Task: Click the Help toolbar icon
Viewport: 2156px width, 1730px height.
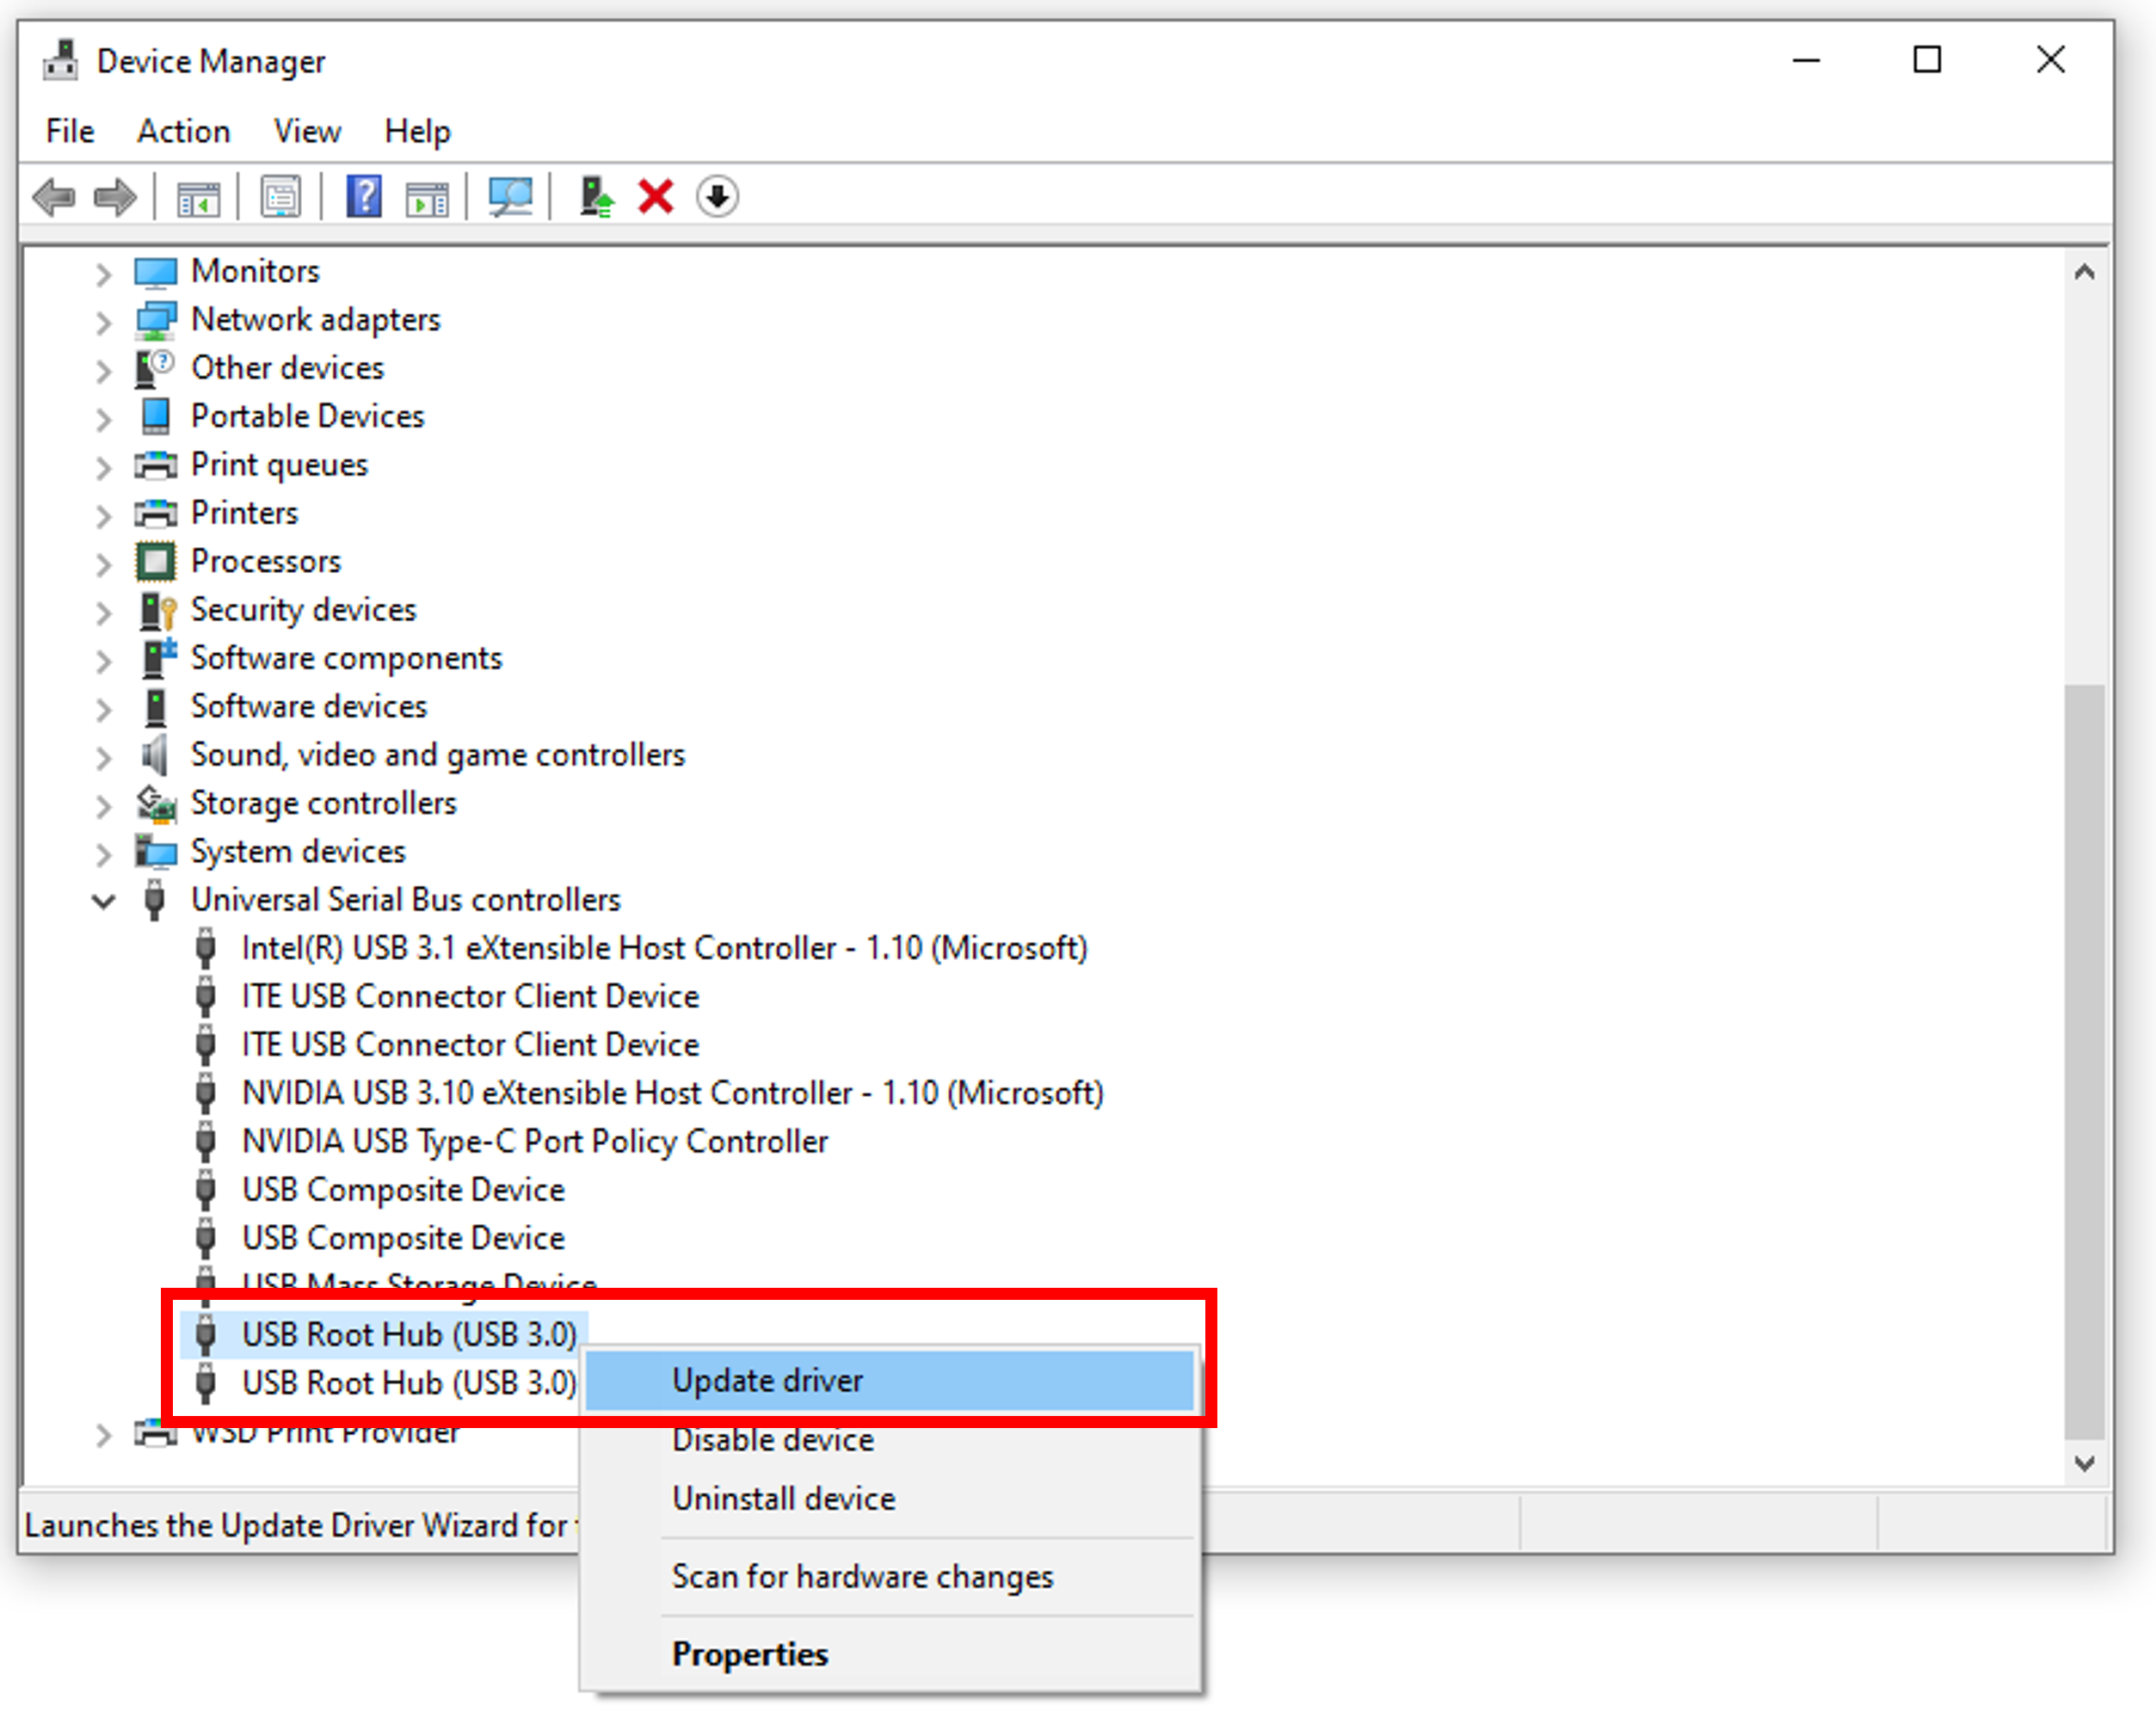Action: coord(362,196)
